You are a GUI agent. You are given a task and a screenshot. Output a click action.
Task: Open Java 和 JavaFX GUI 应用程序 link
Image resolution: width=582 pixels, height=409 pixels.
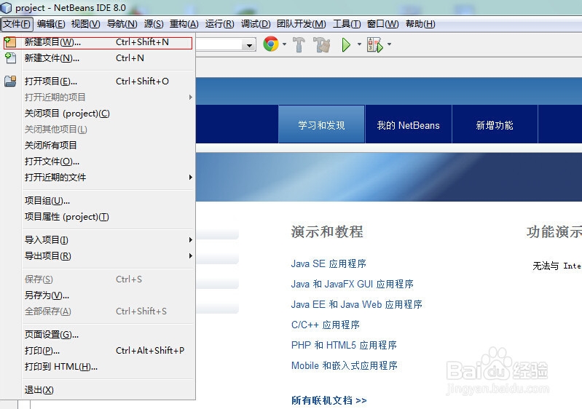pos(353,284)
